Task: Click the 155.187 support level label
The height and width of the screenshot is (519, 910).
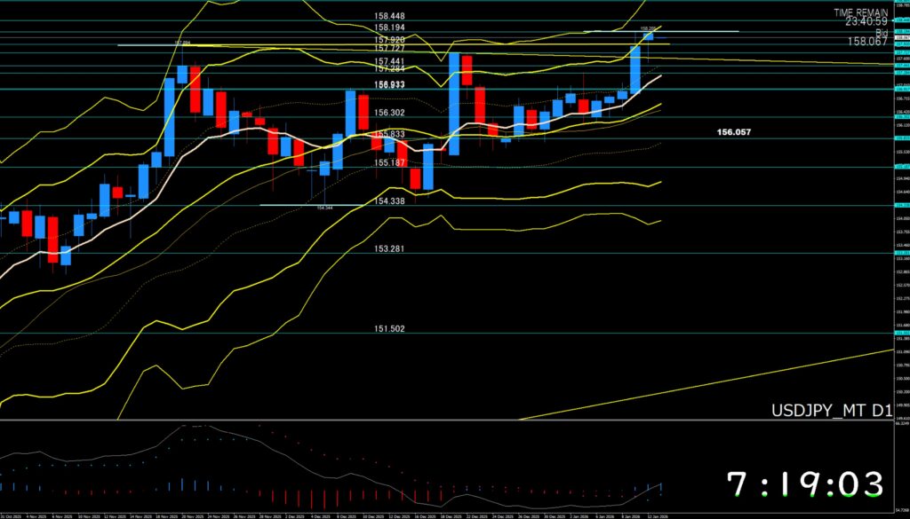Action: tap(390, 162)
